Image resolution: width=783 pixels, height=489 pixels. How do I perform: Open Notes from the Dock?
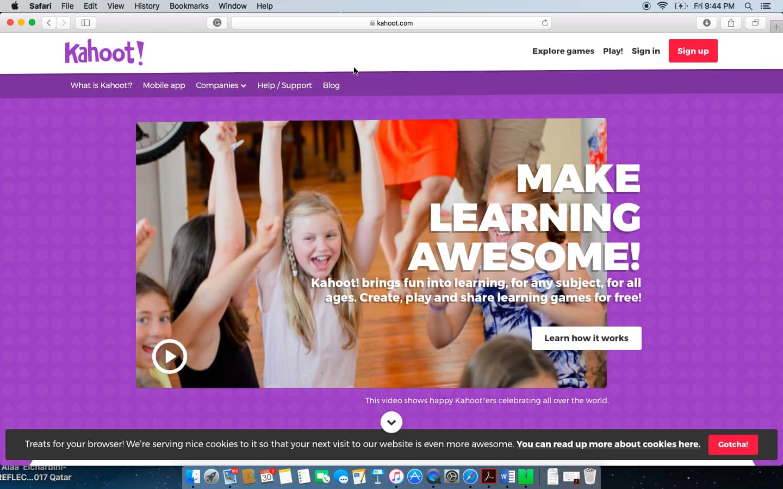coord(285,477)
